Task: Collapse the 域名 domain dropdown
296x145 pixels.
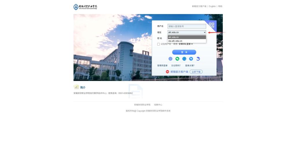Action: (x=187, y=32)
